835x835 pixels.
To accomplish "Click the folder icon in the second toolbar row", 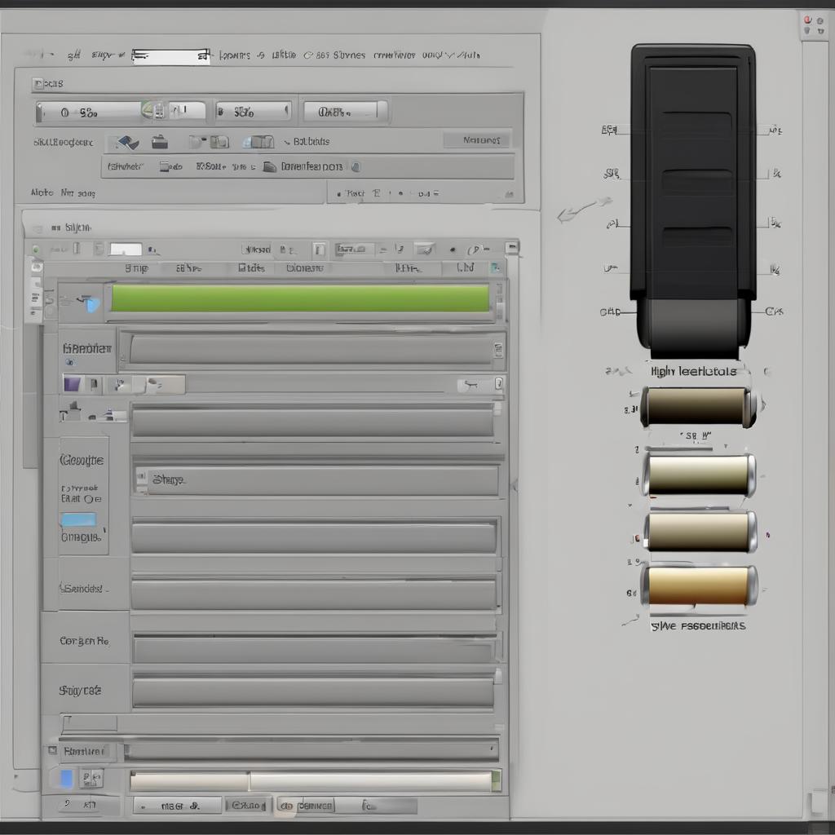I will click(x=269, y=166).
